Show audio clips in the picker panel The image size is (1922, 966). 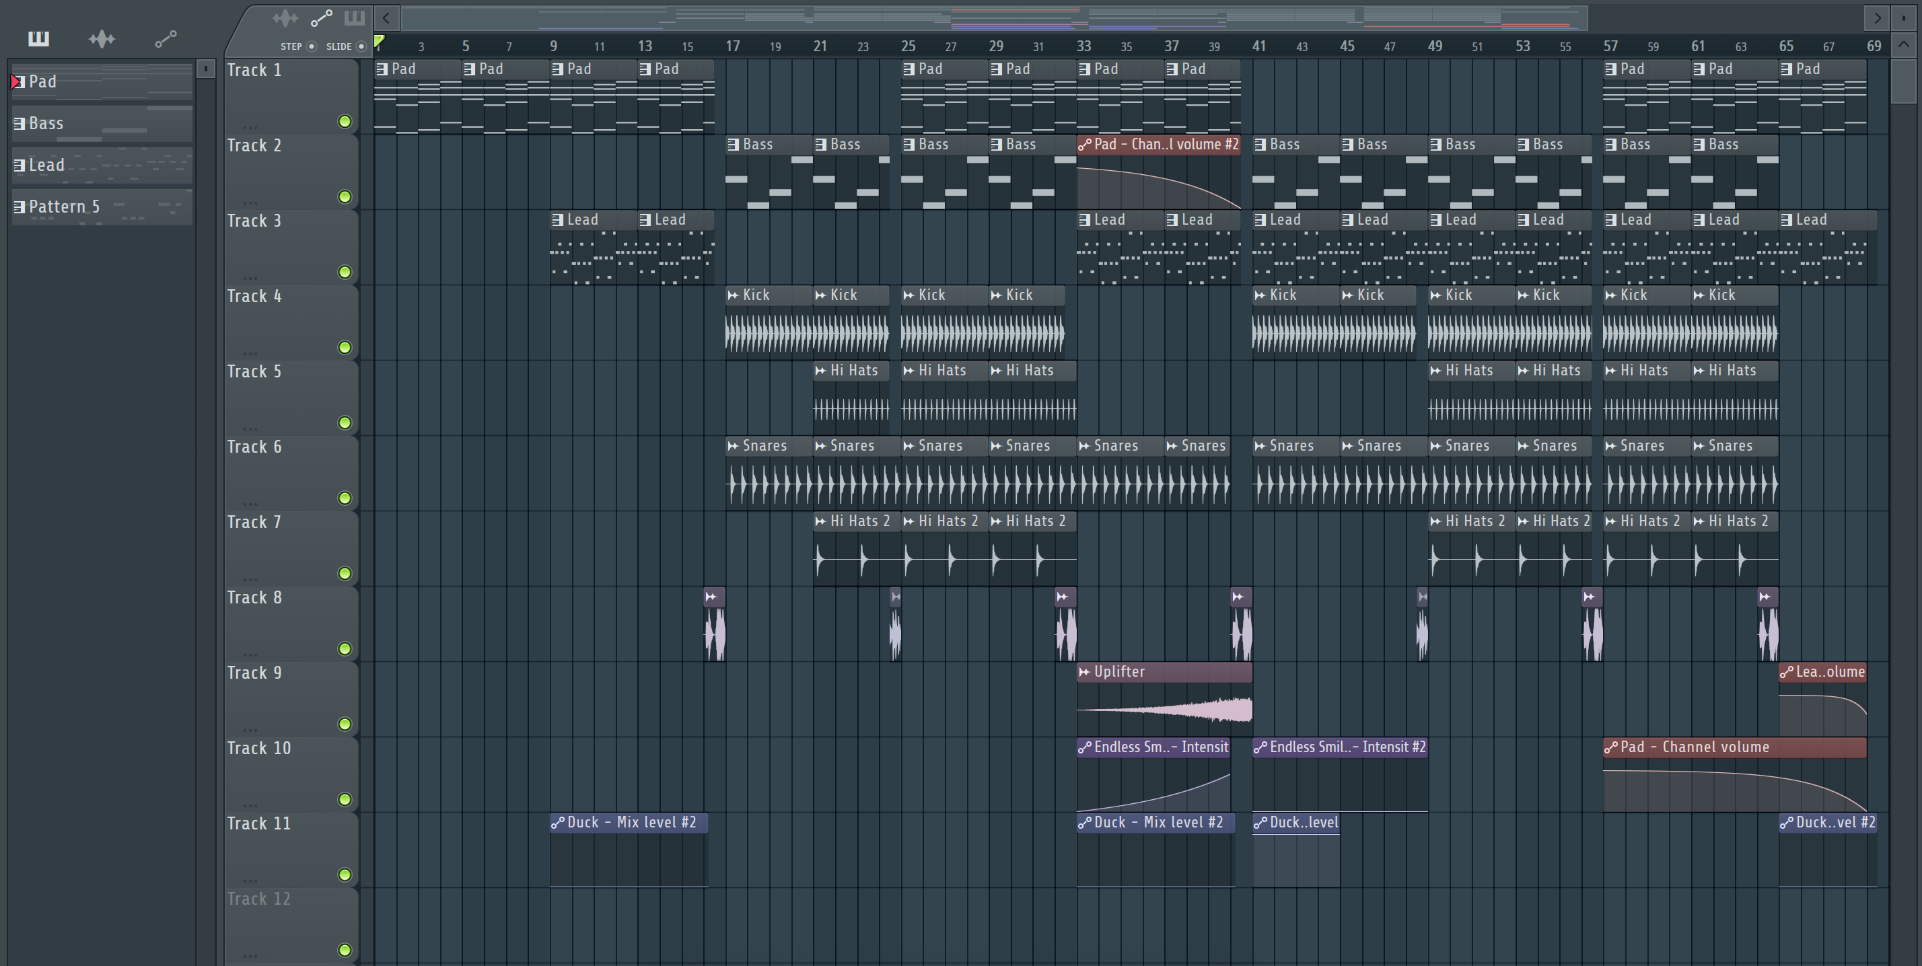[x=102, y=38]
